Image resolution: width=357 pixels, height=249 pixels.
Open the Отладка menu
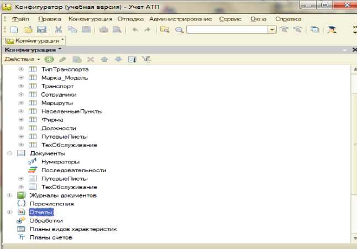click(x=130, y=19)
